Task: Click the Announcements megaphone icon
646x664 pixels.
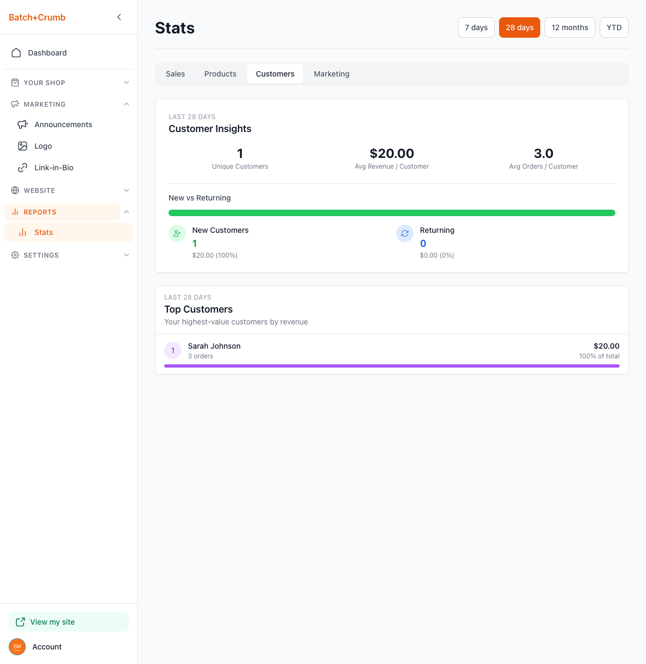Action: (23, 124)
